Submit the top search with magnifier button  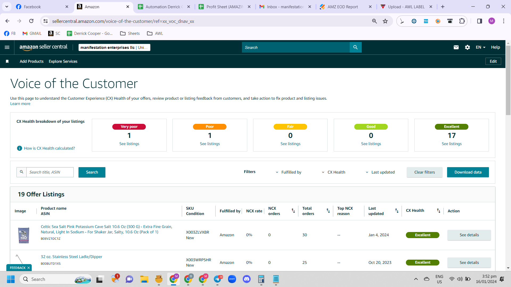pyautogui.click(x=356, y=47)
